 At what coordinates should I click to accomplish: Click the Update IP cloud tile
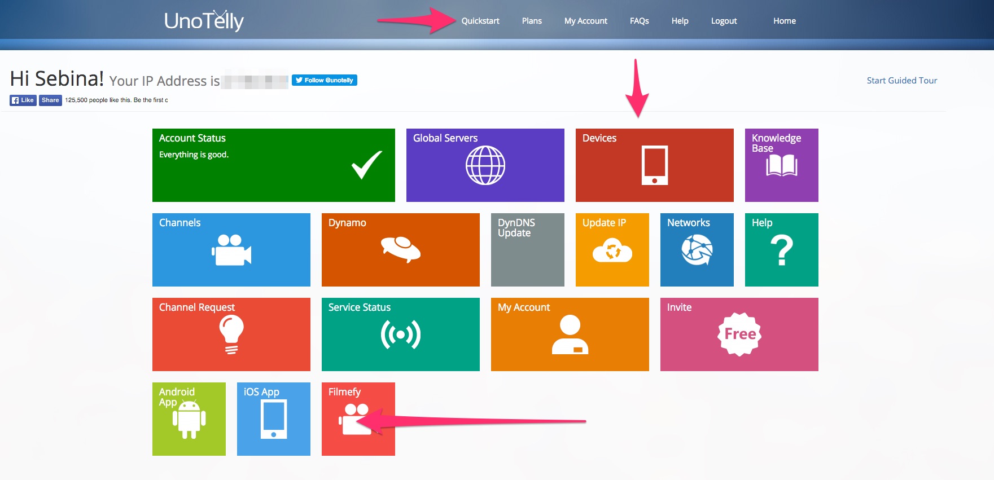tap(612, 250)
